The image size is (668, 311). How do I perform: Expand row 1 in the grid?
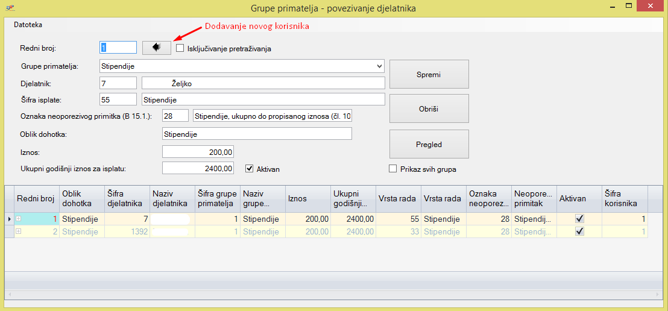pos(19,219)
